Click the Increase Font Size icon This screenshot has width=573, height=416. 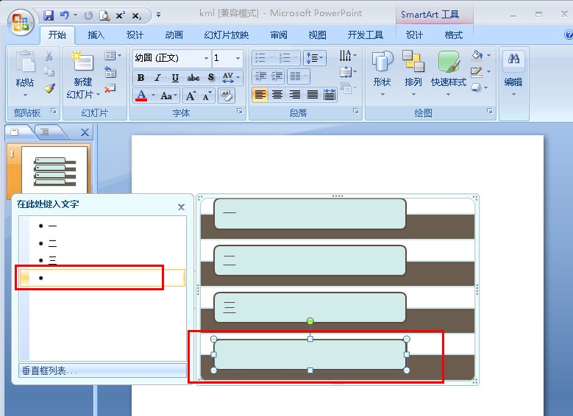(x=191, y=96)
